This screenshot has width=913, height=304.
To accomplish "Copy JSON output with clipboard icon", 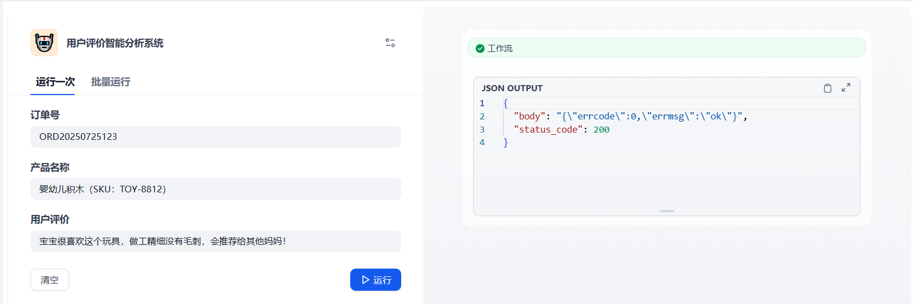I will click(827, 88).
